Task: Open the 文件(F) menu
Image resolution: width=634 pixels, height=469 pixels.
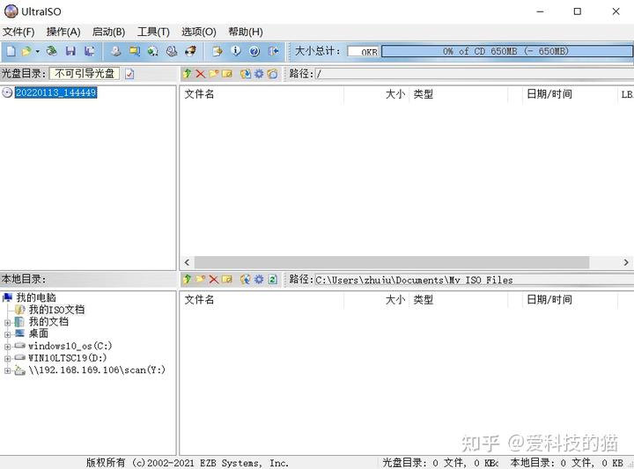Action: click(18, 32)
